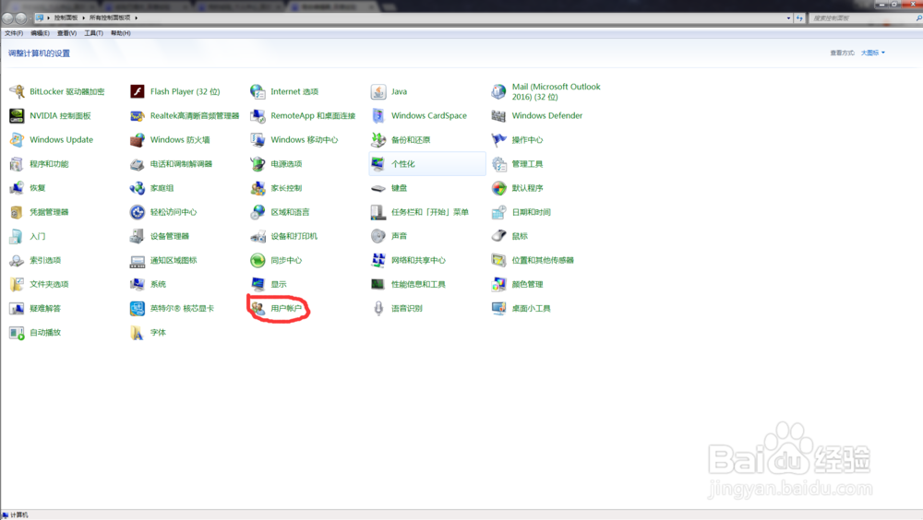The height and width of the screenshot is (520, 923).
Task: Click the 性能信息和工具 link
Action: [x=418, y=284]
